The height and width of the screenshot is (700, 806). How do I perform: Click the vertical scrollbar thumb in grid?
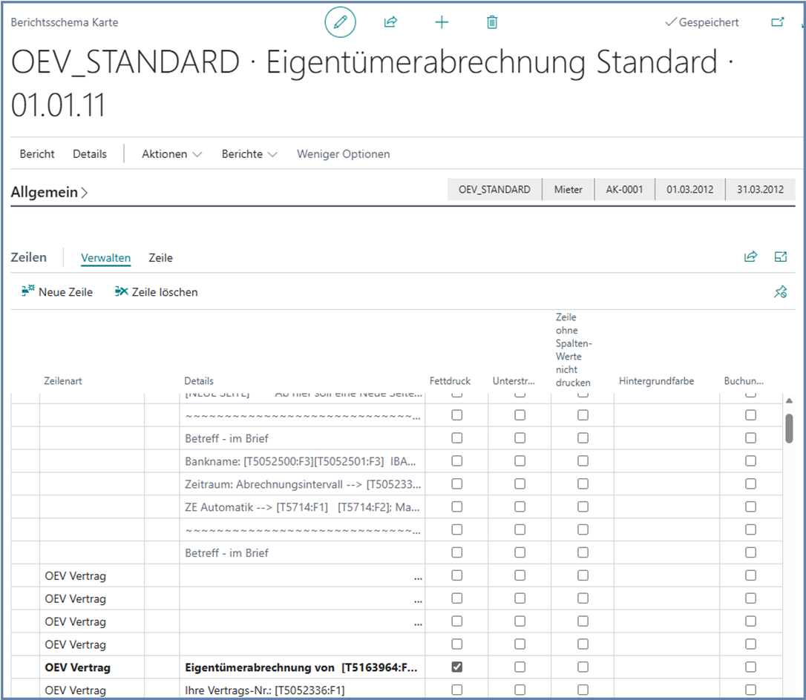[x=789, y=428]
